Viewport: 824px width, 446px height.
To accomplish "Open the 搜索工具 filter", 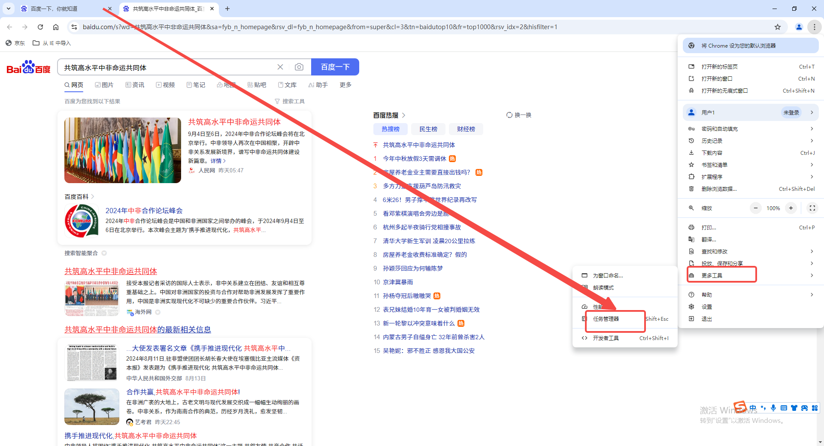I will (290, 101).
